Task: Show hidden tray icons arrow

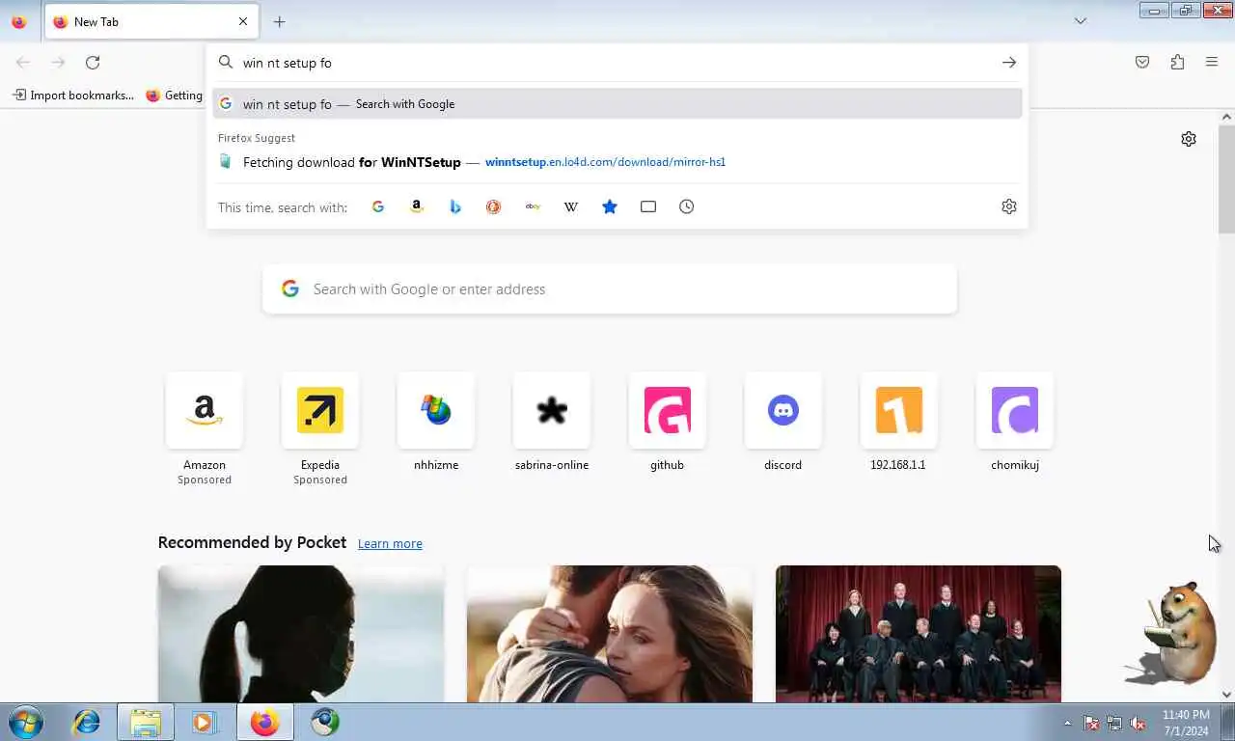Action: [x=1067, y=723]
